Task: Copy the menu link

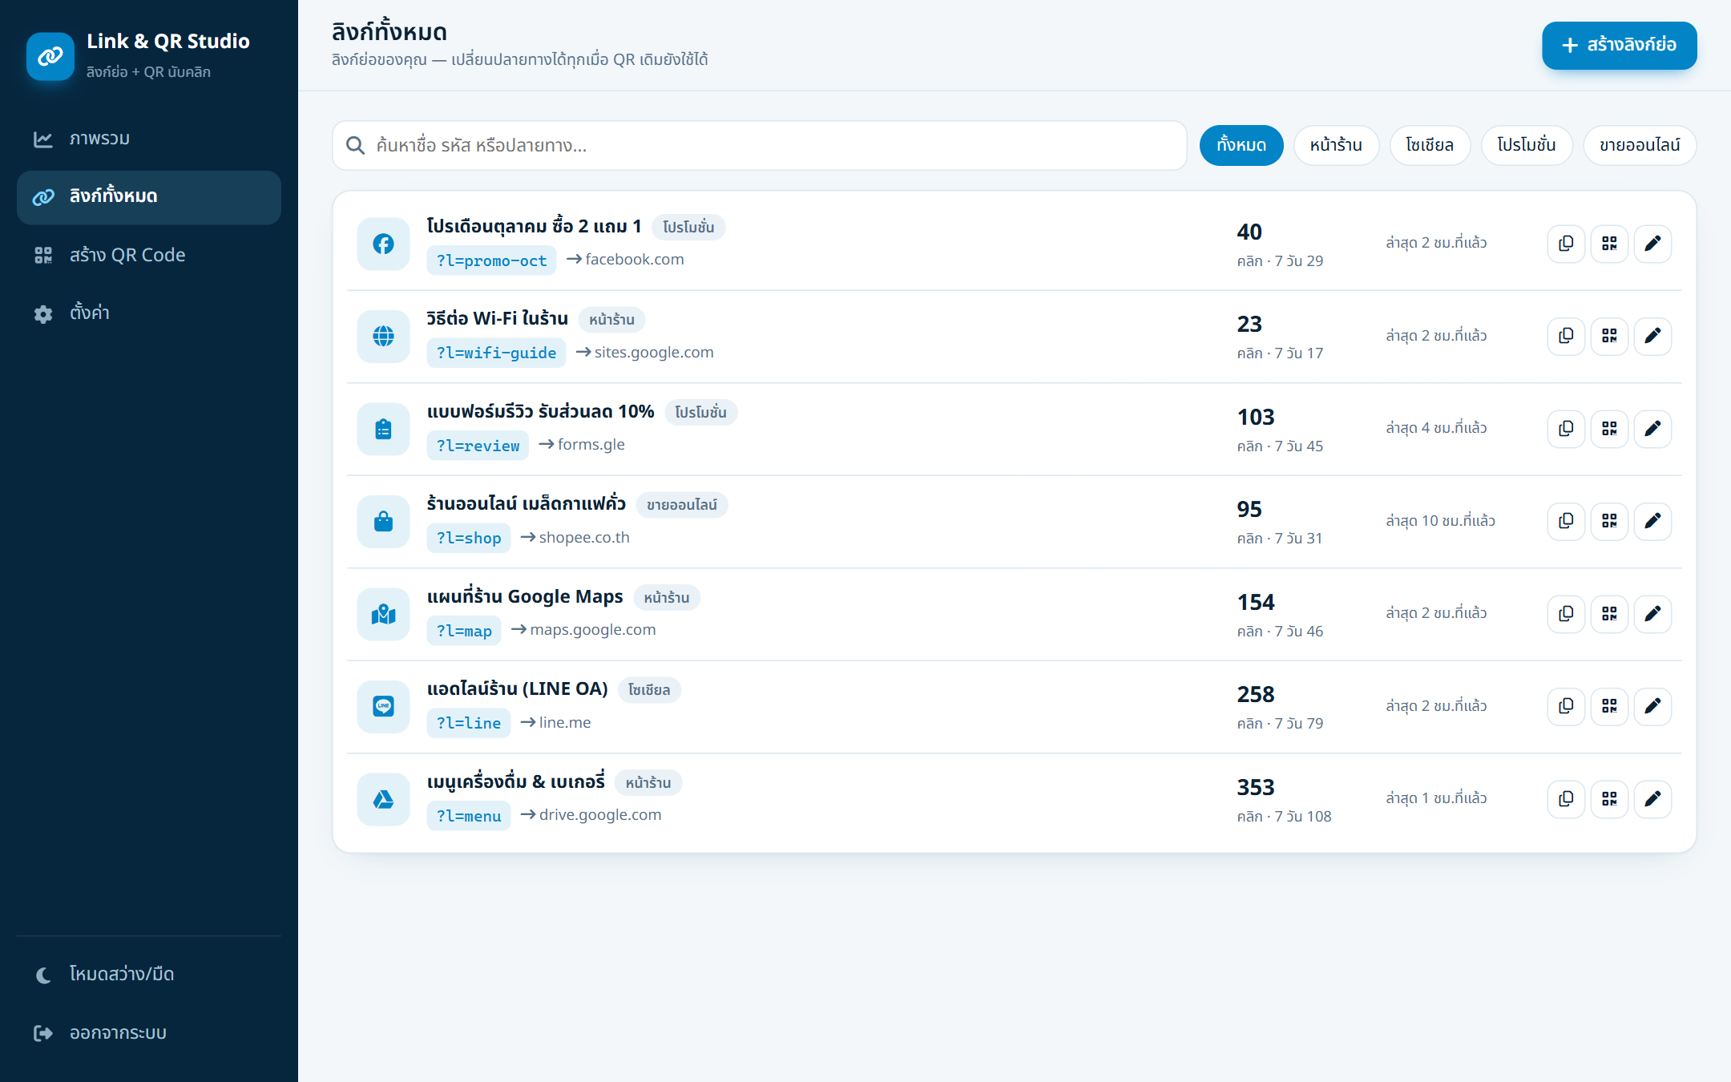Action: coord(1566,799)
